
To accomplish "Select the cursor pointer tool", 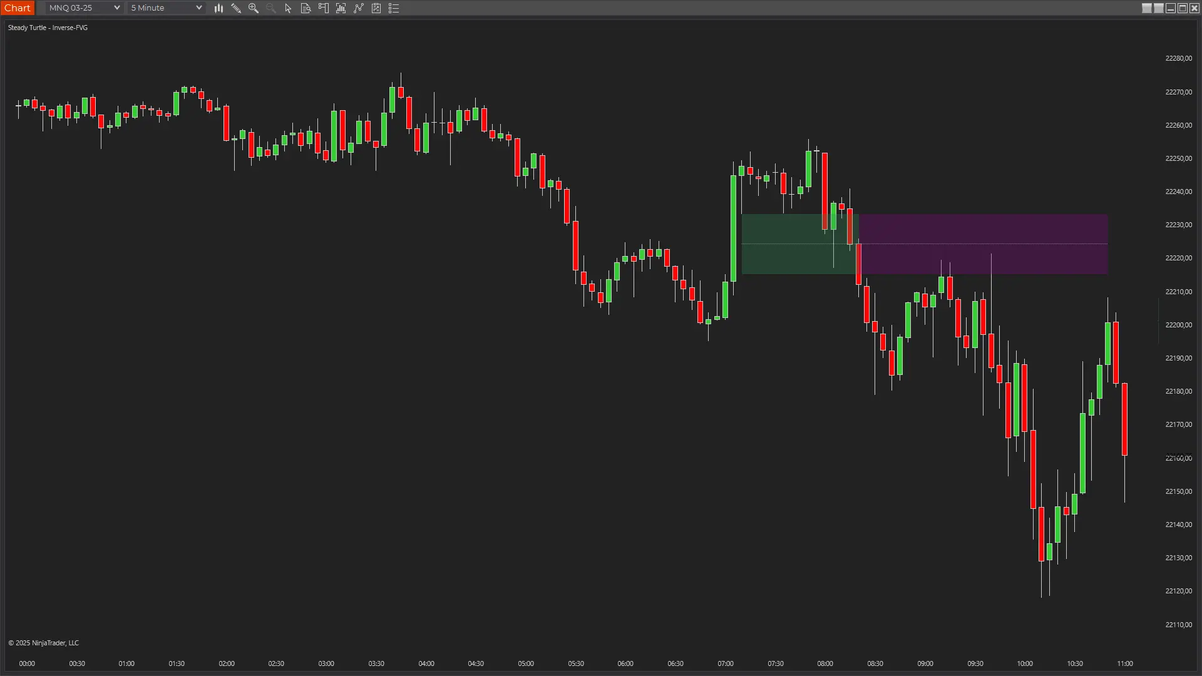I will pos(289,8).
